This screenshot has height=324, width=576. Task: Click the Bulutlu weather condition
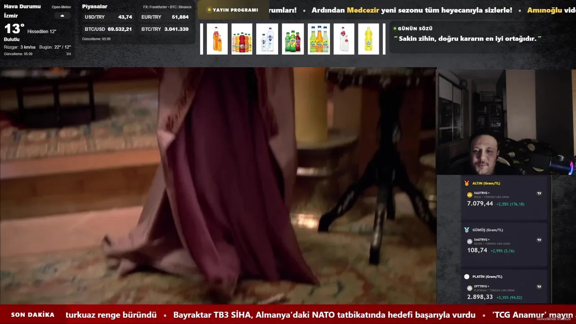click(12, 40)
